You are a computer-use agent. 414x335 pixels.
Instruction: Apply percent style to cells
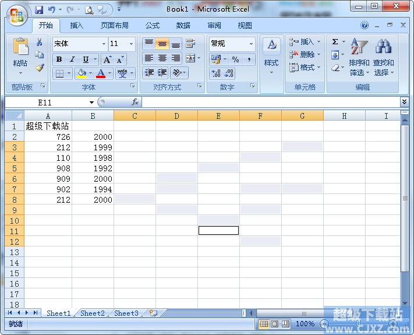point(235,59)
